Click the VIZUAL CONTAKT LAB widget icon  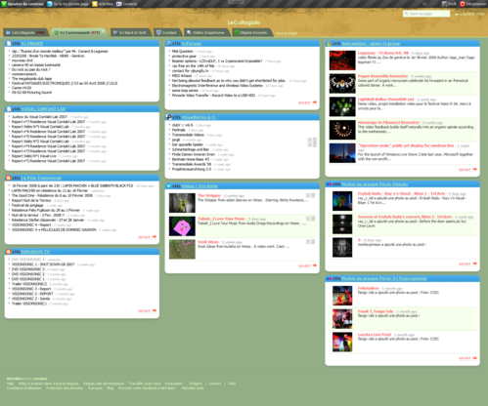click(x=9, y=109)
